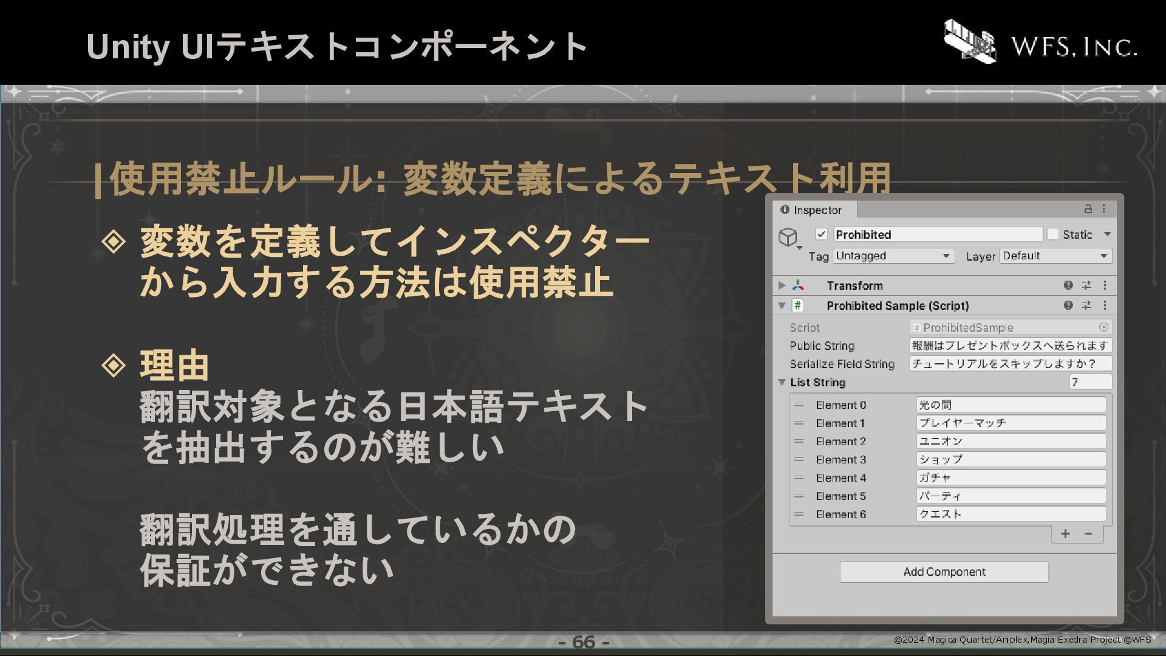Click the Transform axes icon

click(x=798, y=285)
